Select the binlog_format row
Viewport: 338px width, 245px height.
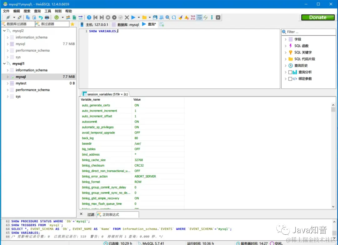tap(131, 182)
